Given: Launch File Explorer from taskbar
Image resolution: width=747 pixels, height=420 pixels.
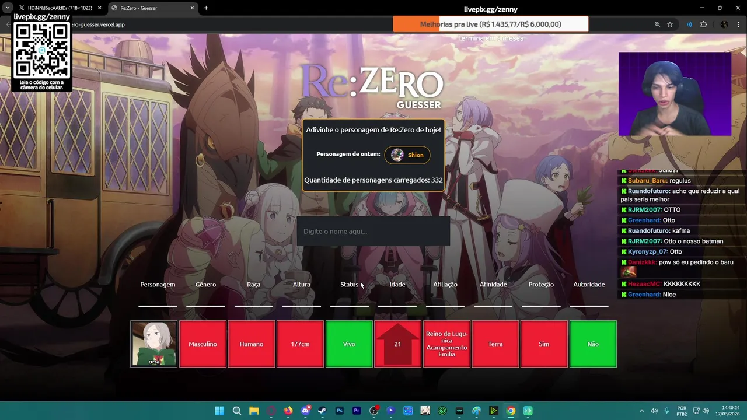Looking at the screenshot, I should pos(254,411).
